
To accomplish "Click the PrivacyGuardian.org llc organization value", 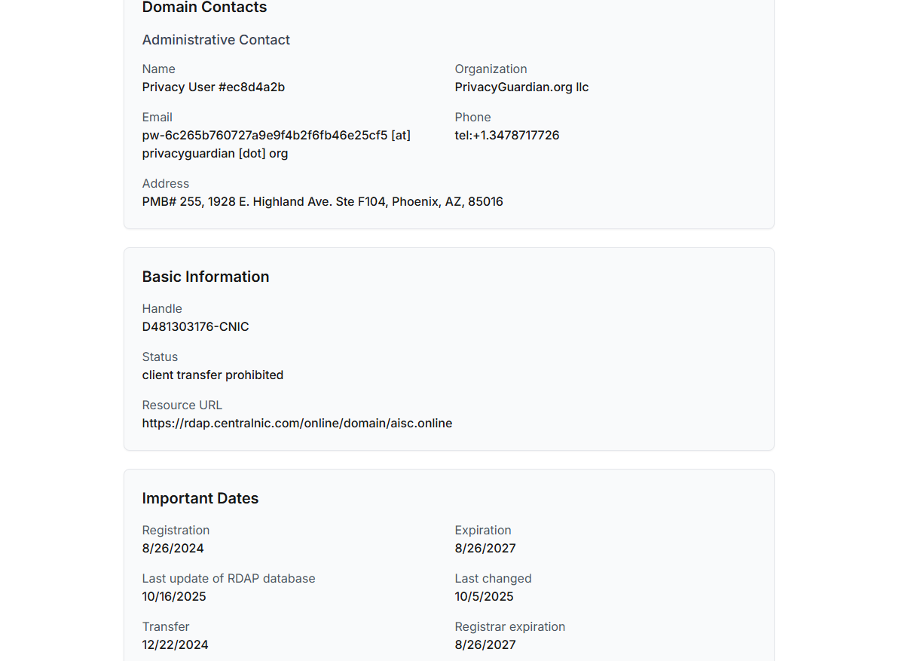I will pyautogui.click(x=521, y=87).
